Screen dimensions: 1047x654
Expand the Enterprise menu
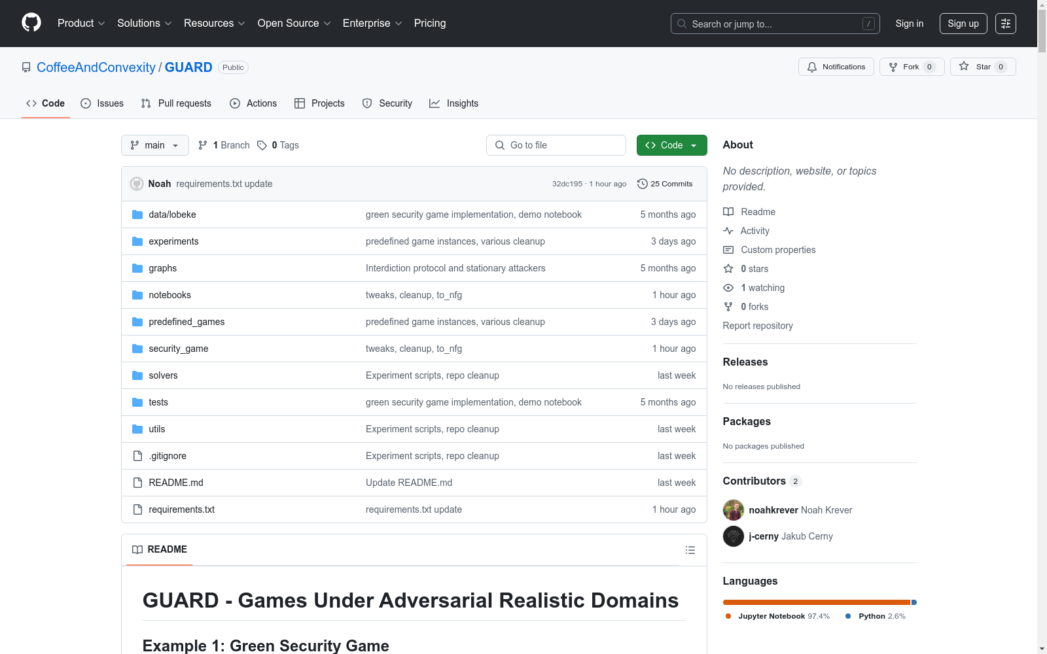click(372, 24)
